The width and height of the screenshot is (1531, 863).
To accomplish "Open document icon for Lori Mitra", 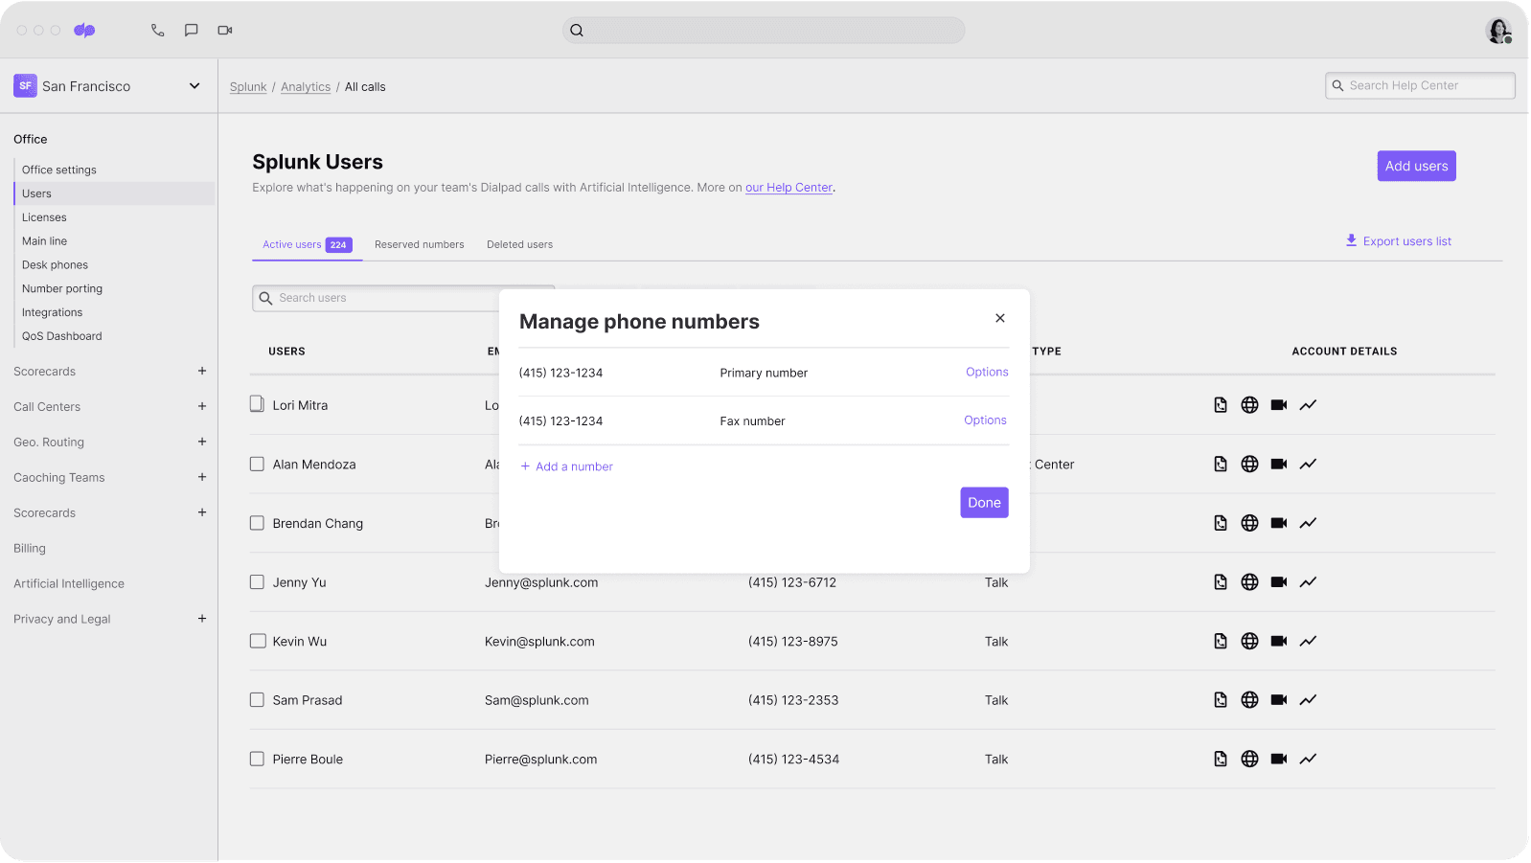I will coord(1221,405).
